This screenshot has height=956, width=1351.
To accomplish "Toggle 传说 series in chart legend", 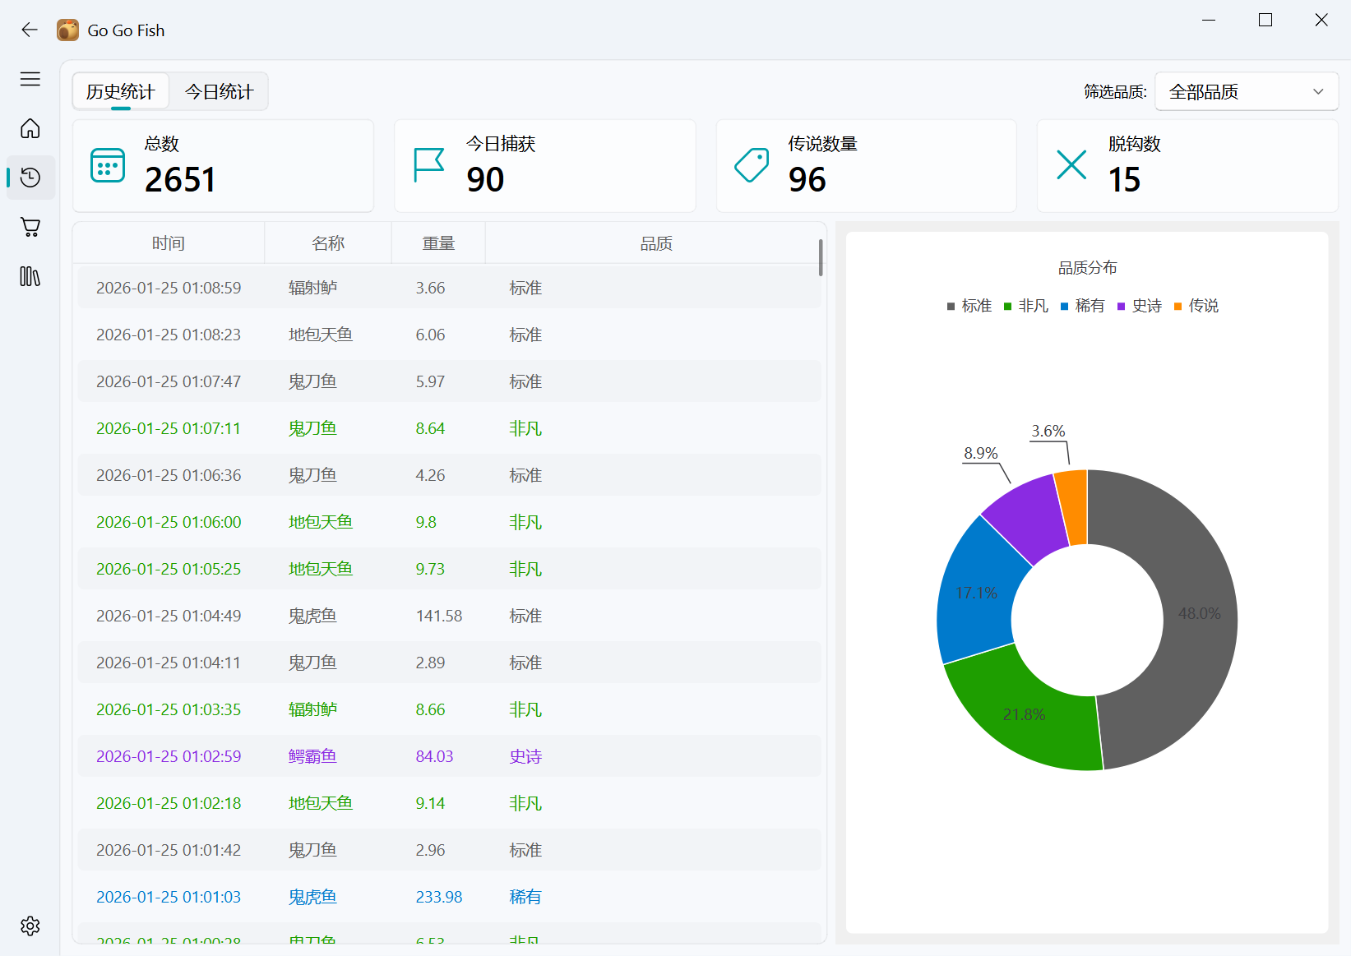I will click(x=1196, y=306).
